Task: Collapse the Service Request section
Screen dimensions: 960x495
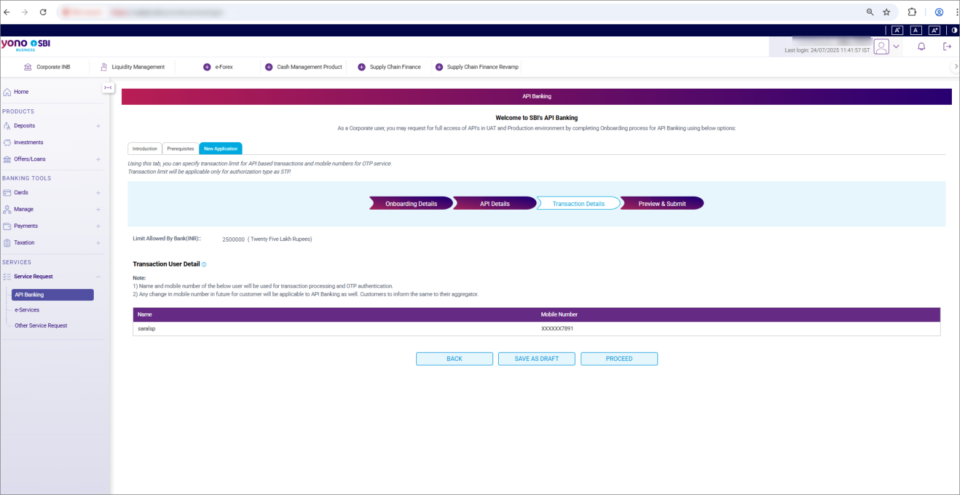Action: coord(97,276)
